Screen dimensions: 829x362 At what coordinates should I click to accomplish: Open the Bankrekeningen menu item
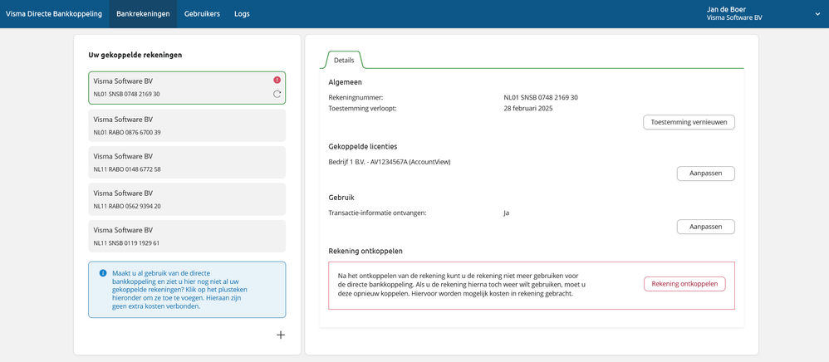143,14
